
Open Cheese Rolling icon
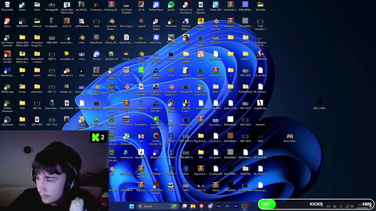[x=82, y=123]
